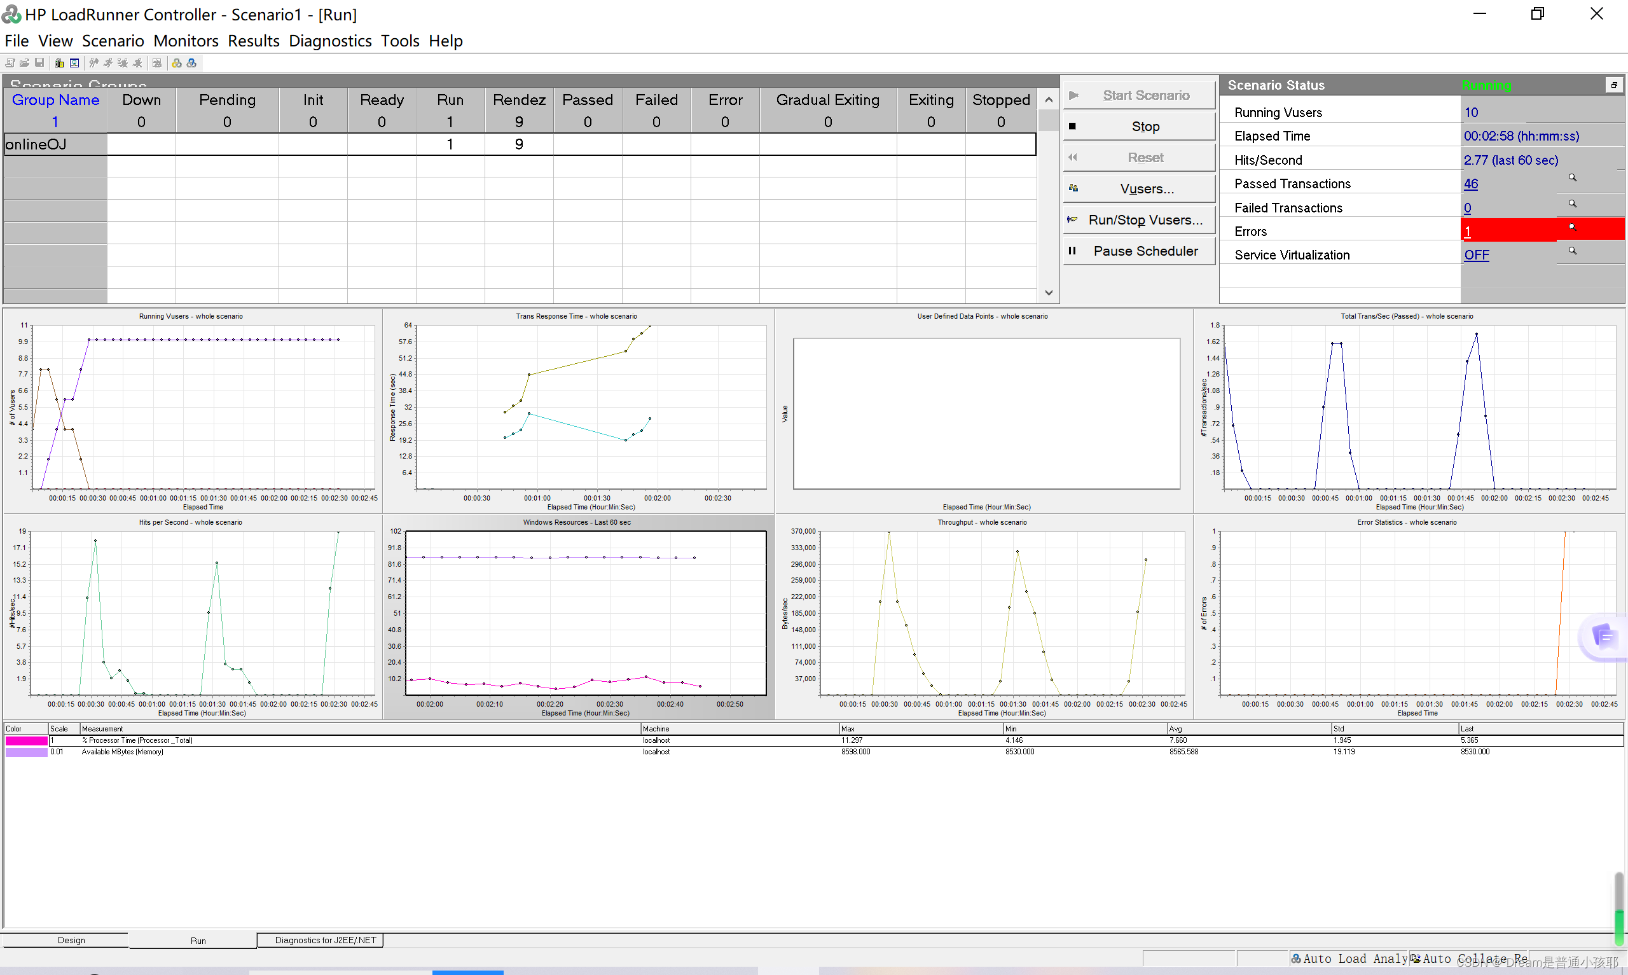Screen dimensions: 1628x975
Task: Click purple Available MBytes color swatch
Action: click(26, 752)
